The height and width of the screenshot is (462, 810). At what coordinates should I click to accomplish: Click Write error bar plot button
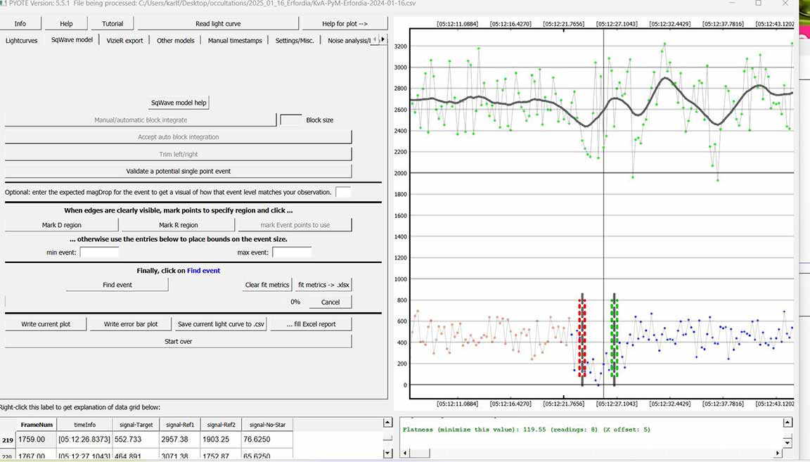click(x=131, y=324)
